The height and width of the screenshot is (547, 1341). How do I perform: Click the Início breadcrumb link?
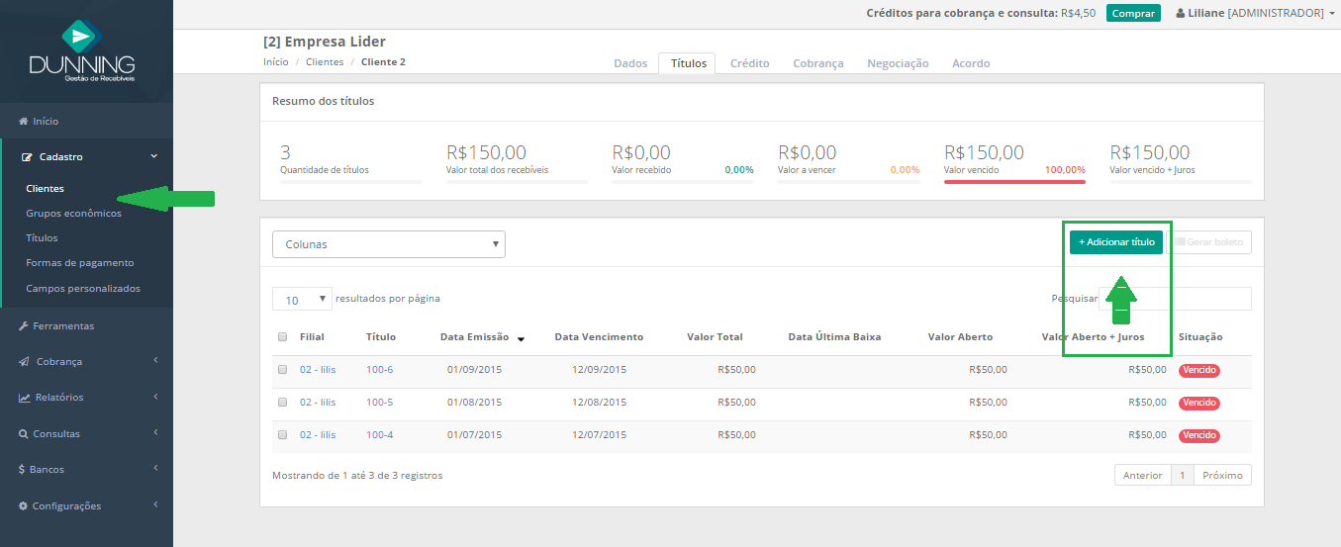pyautogui.click(x=276, y=62)
